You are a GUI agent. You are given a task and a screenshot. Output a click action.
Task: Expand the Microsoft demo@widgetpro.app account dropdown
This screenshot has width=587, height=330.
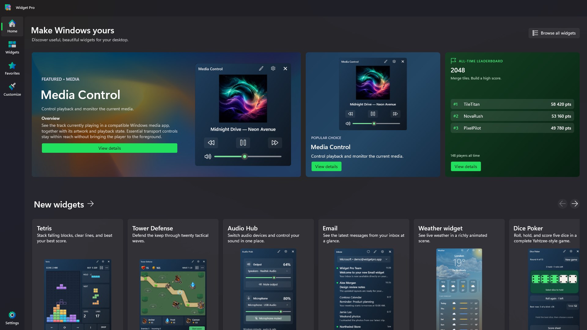(x=364, y=259)
